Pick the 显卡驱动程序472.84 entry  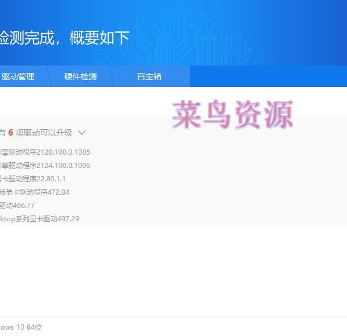[35, 192]
